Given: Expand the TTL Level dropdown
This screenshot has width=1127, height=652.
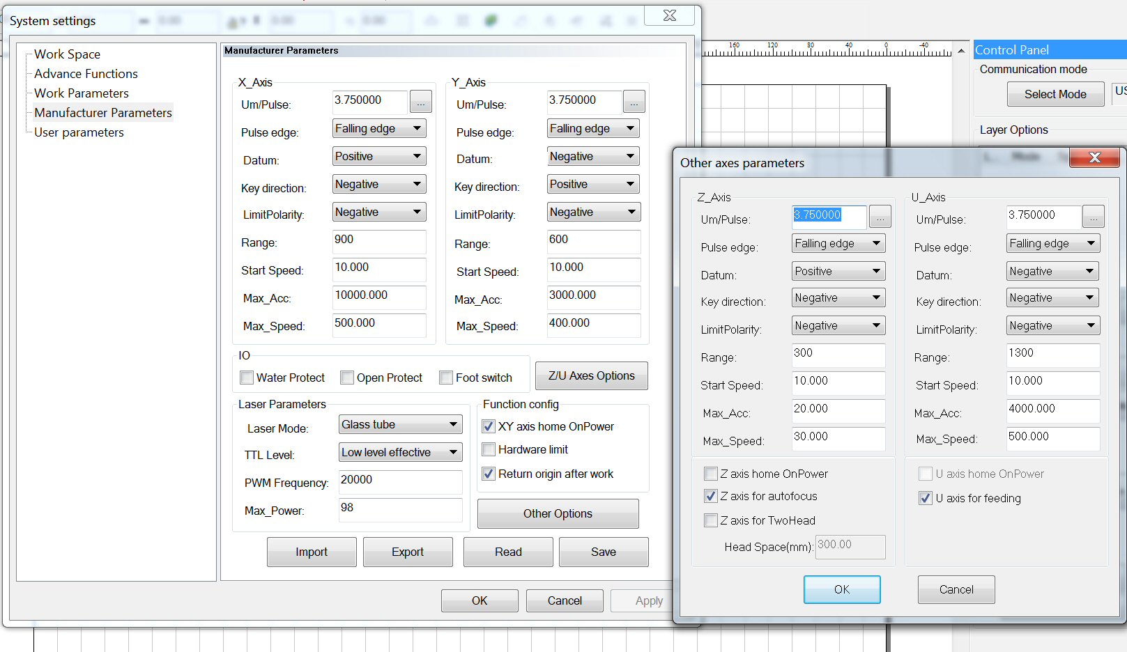Looking at the screenshot, I should 399,452.
